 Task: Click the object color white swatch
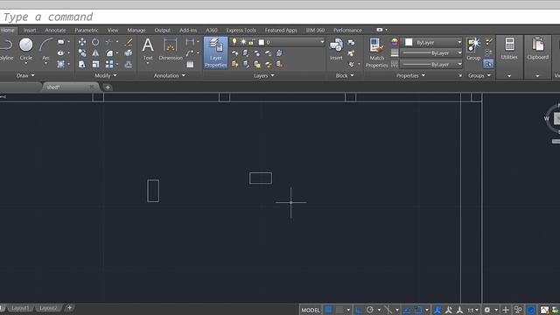tap(409, 42)
